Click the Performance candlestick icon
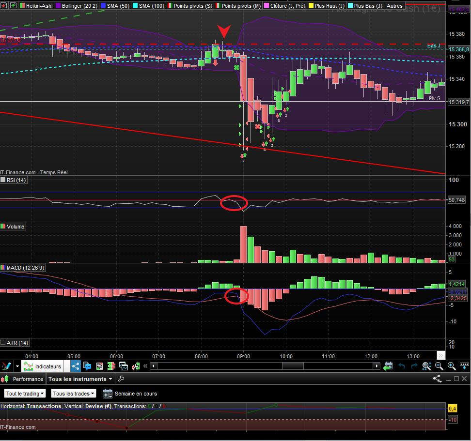 tap(5, 379)
